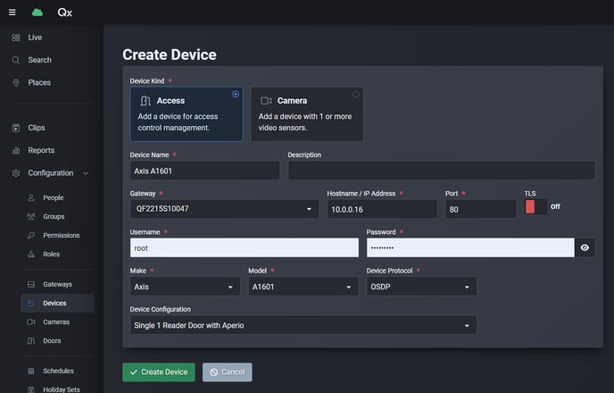
Task: Click the Hostname / IP Address field
Action: pyautogui.click(x=382, y=209)
